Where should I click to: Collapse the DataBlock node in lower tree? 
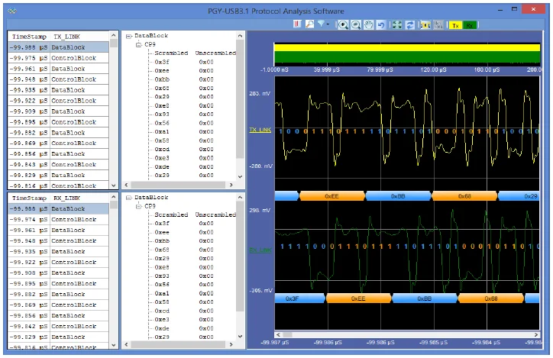click(x=128, y=198)
